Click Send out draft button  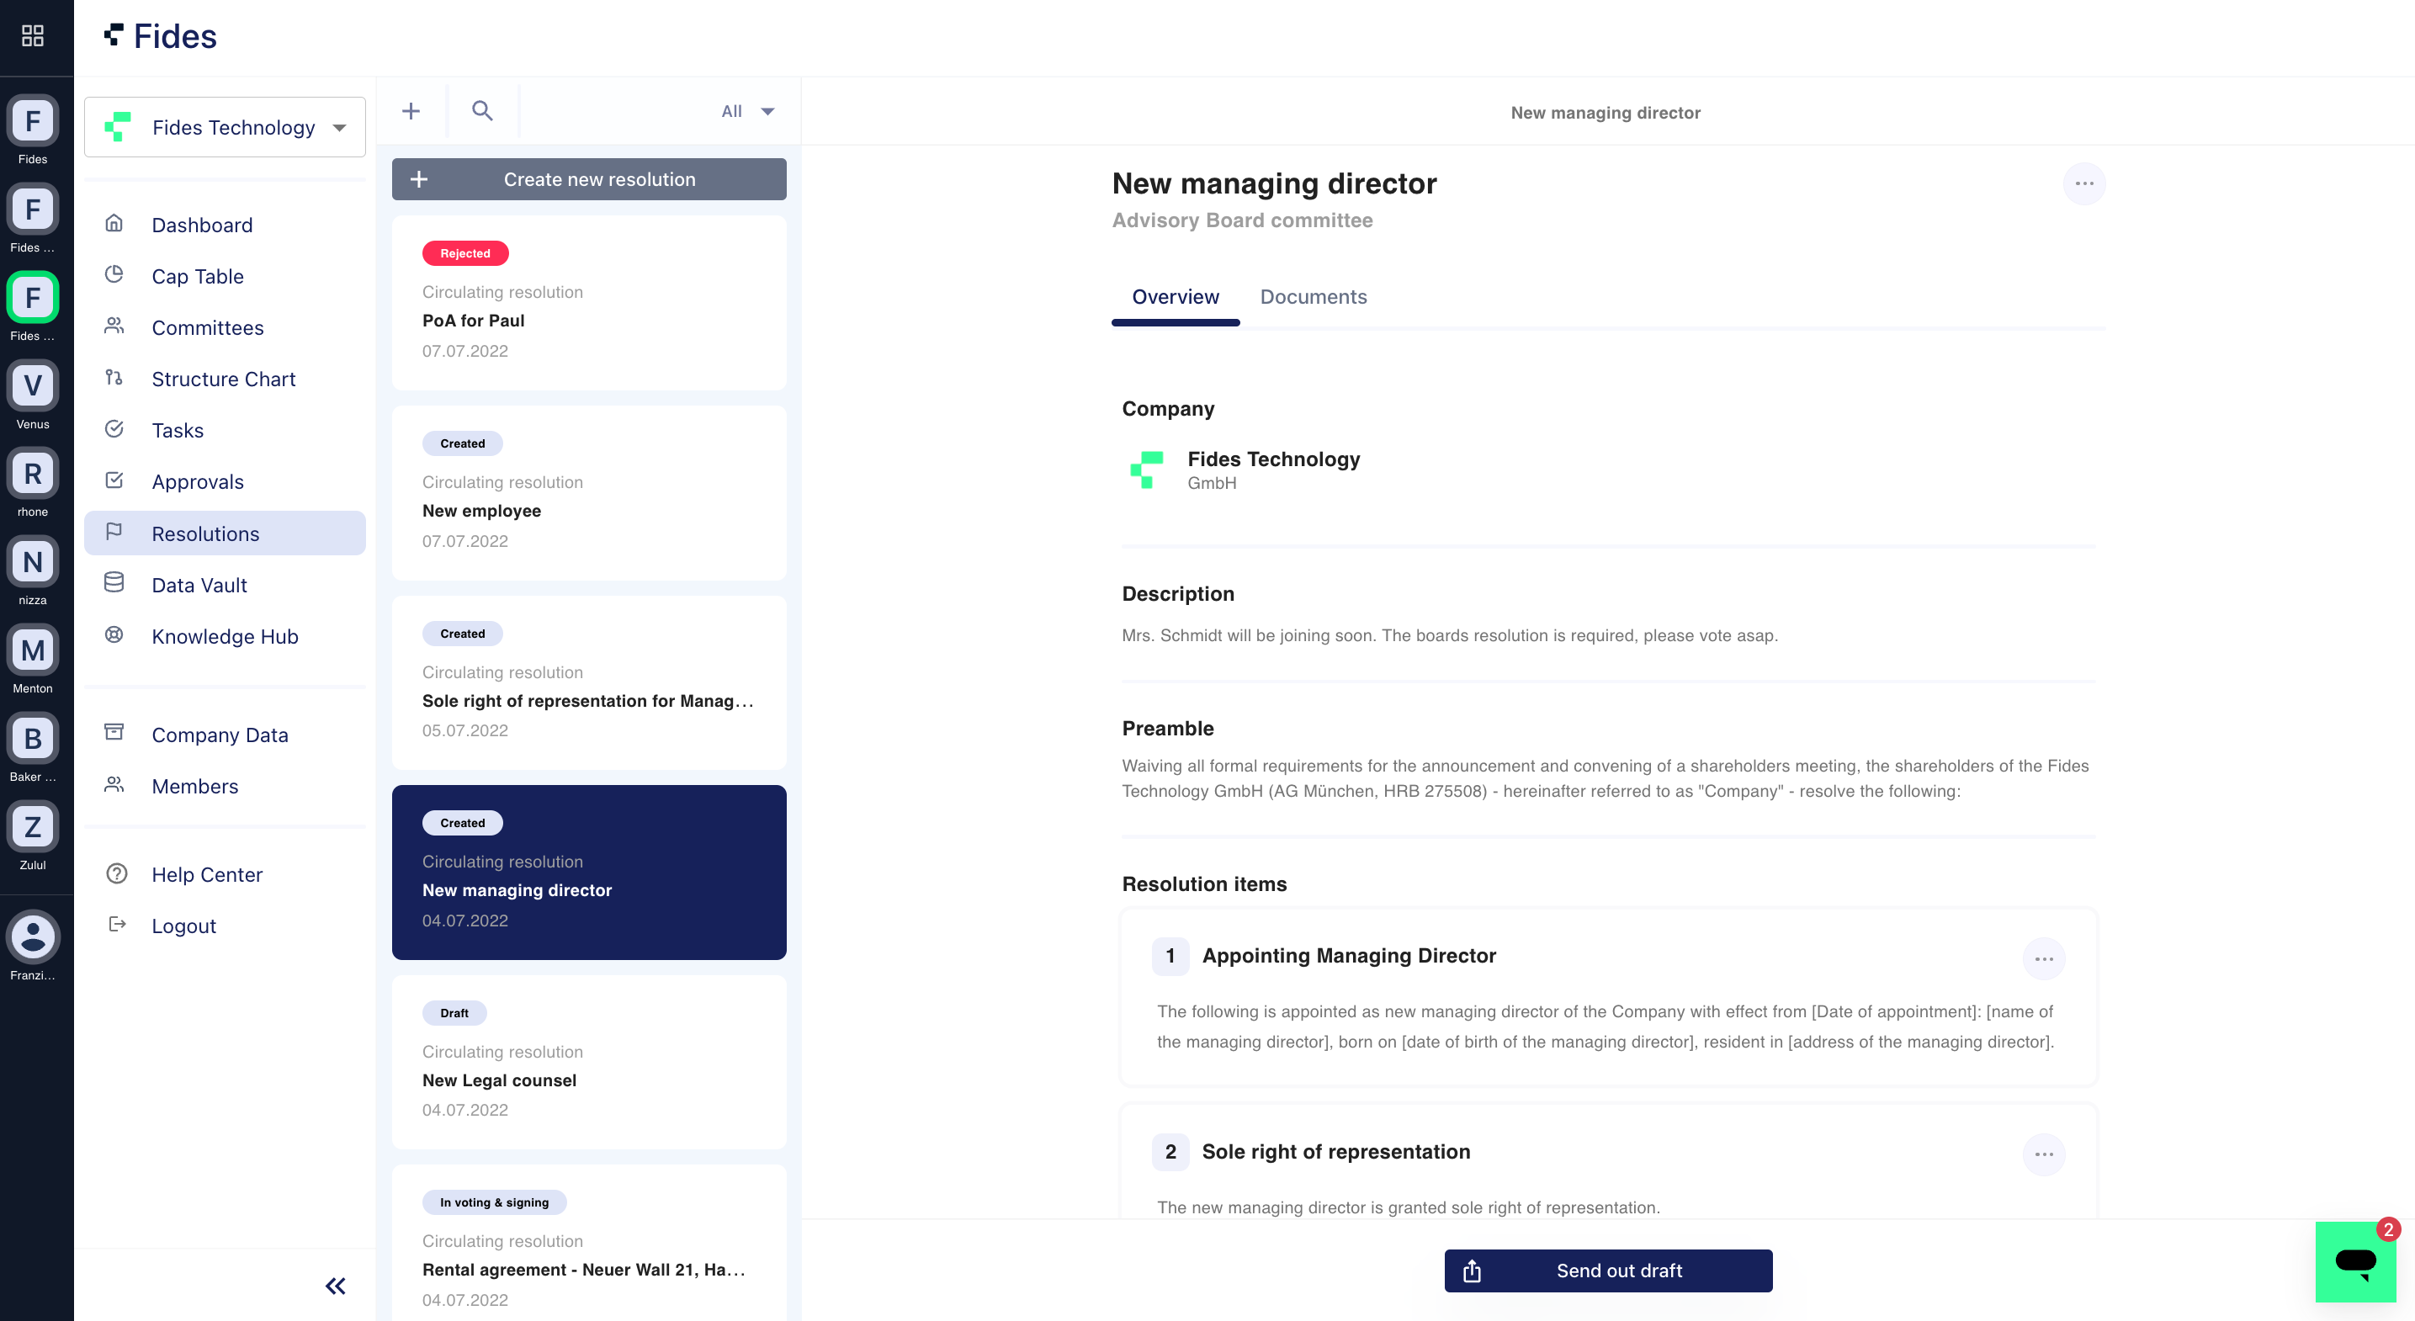click(1607, 1271)
